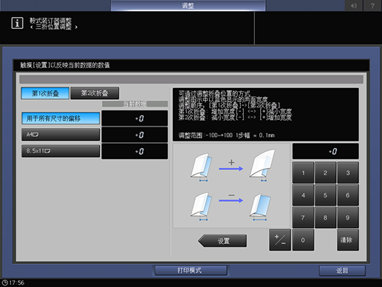Click the current value field for 8.5x11

click(134, 151)
